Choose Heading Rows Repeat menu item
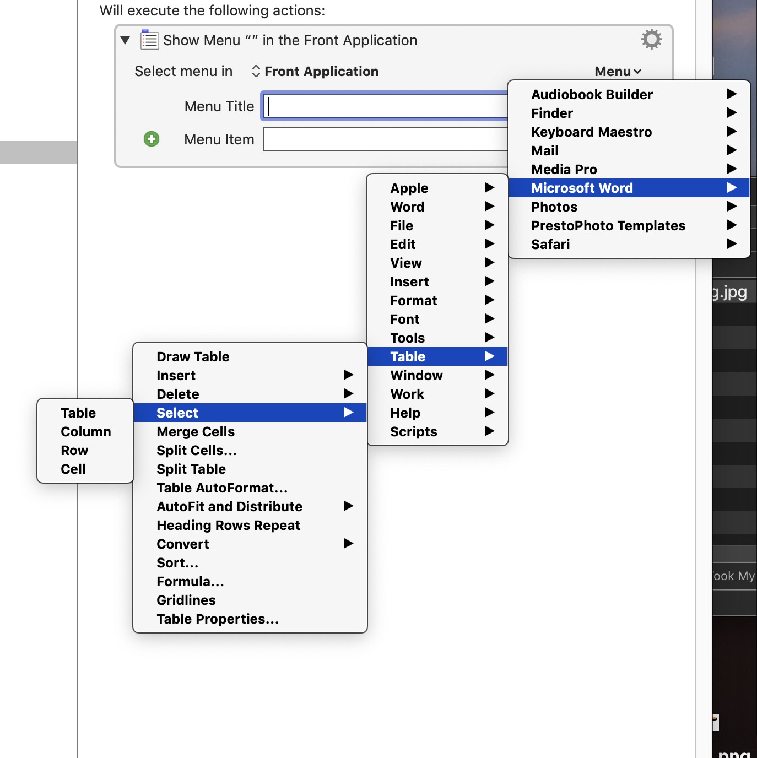 [250, 526]
